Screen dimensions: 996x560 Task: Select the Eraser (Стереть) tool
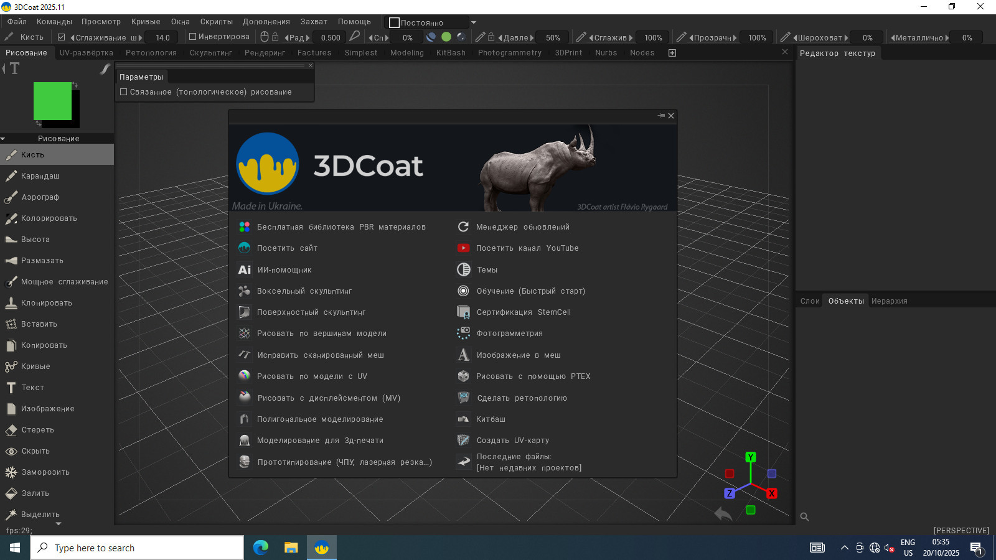pos(37,430)
